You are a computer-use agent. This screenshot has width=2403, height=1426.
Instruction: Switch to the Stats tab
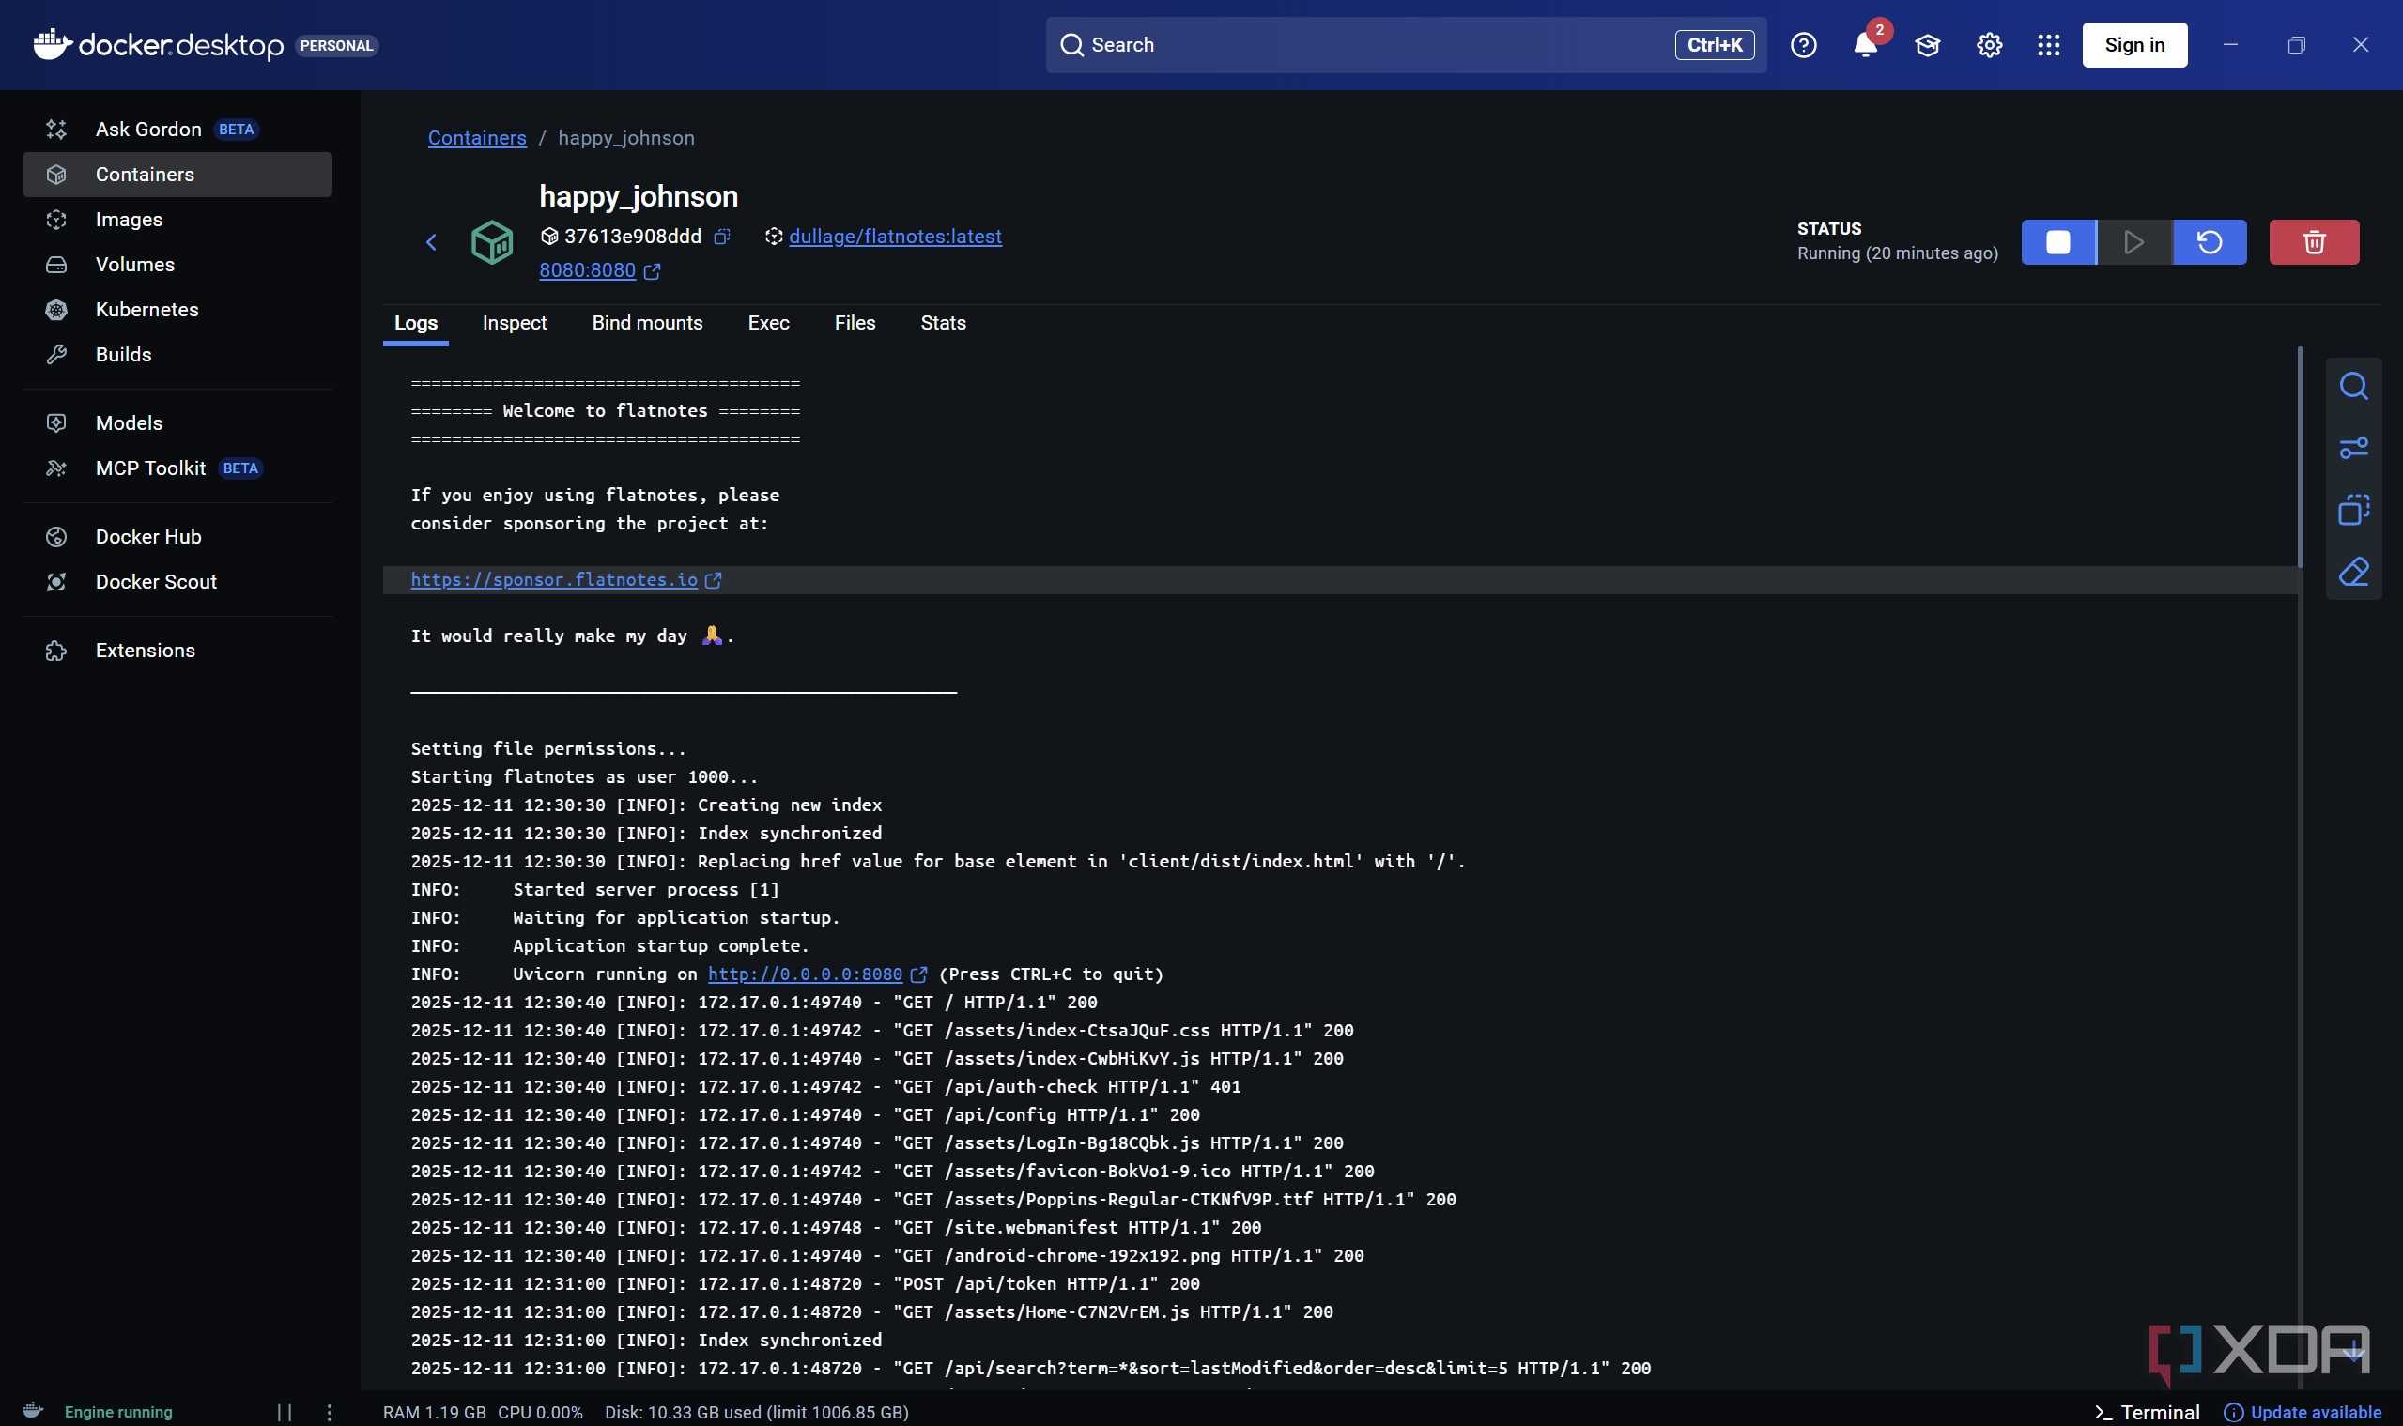(x=943, y=323)
